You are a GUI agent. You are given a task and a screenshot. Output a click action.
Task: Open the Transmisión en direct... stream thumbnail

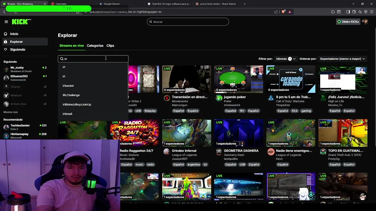click(187, 79)
